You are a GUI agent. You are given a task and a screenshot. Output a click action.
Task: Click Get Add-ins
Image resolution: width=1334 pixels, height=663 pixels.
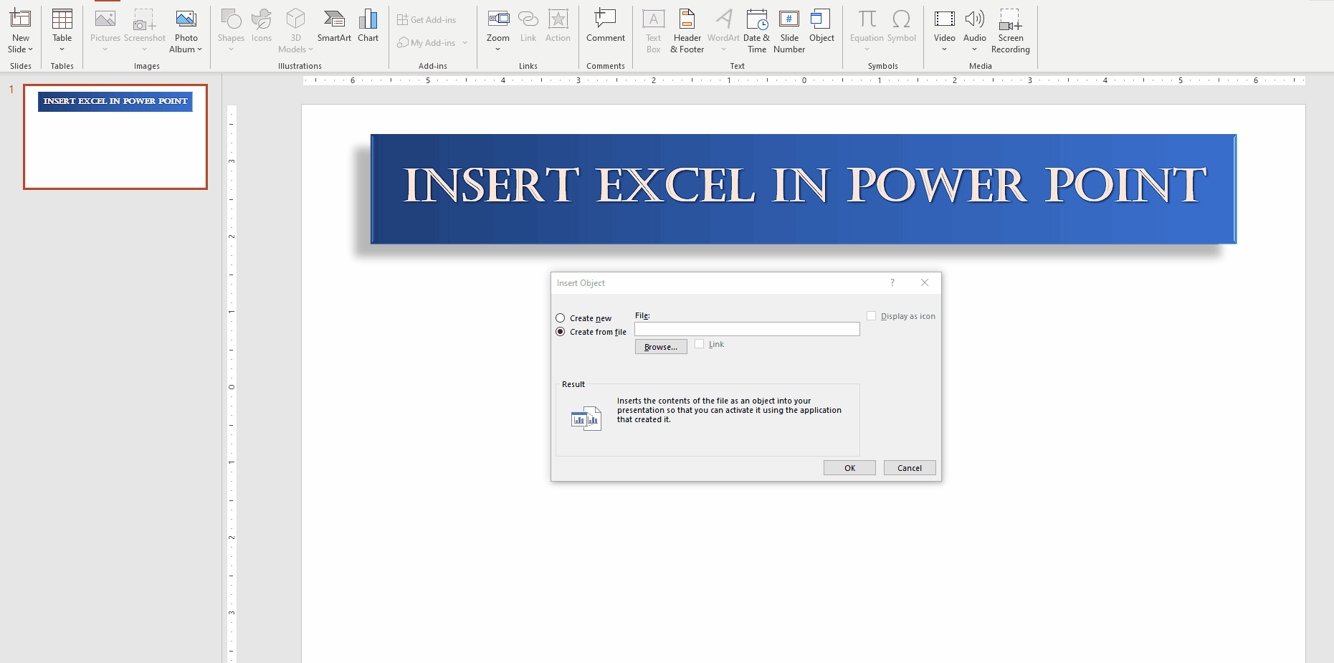427,20
